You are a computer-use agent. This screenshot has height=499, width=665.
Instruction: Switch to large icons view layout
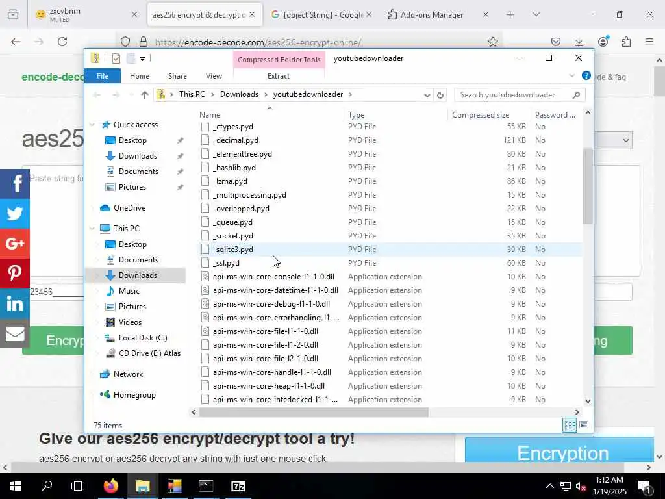pos(584,425)
